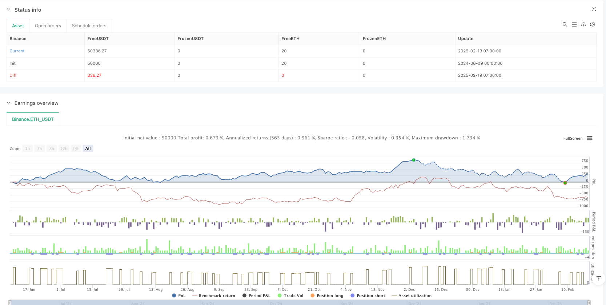Select the Binance.ETH_USDT tab
The width and height of the screenshot is (606, 305).
pyautogui.click(x=33, y=119)
